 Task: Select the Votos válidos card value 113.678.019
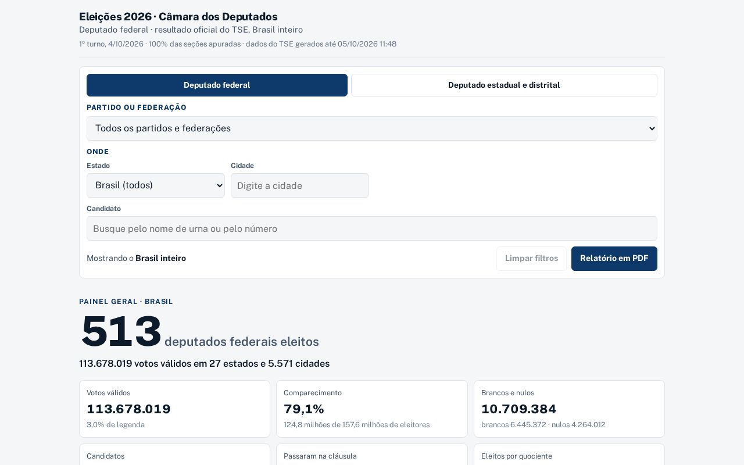coord(128,409)
